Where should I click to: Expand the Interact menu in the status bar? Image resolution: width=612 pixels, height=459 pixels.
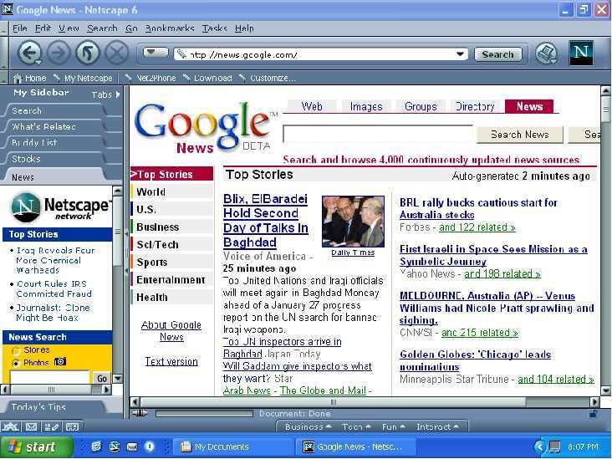[x=437, y=427]
